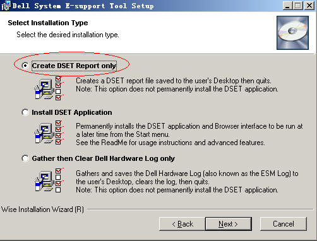
Task: Choose Gather then Clear Dell Hardware Log only
Action: pyautogui.click(x=25, y=158)
